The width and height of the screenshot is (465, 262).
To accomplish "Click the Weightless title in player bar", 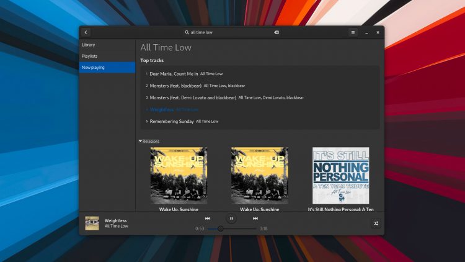I will 116,220.
